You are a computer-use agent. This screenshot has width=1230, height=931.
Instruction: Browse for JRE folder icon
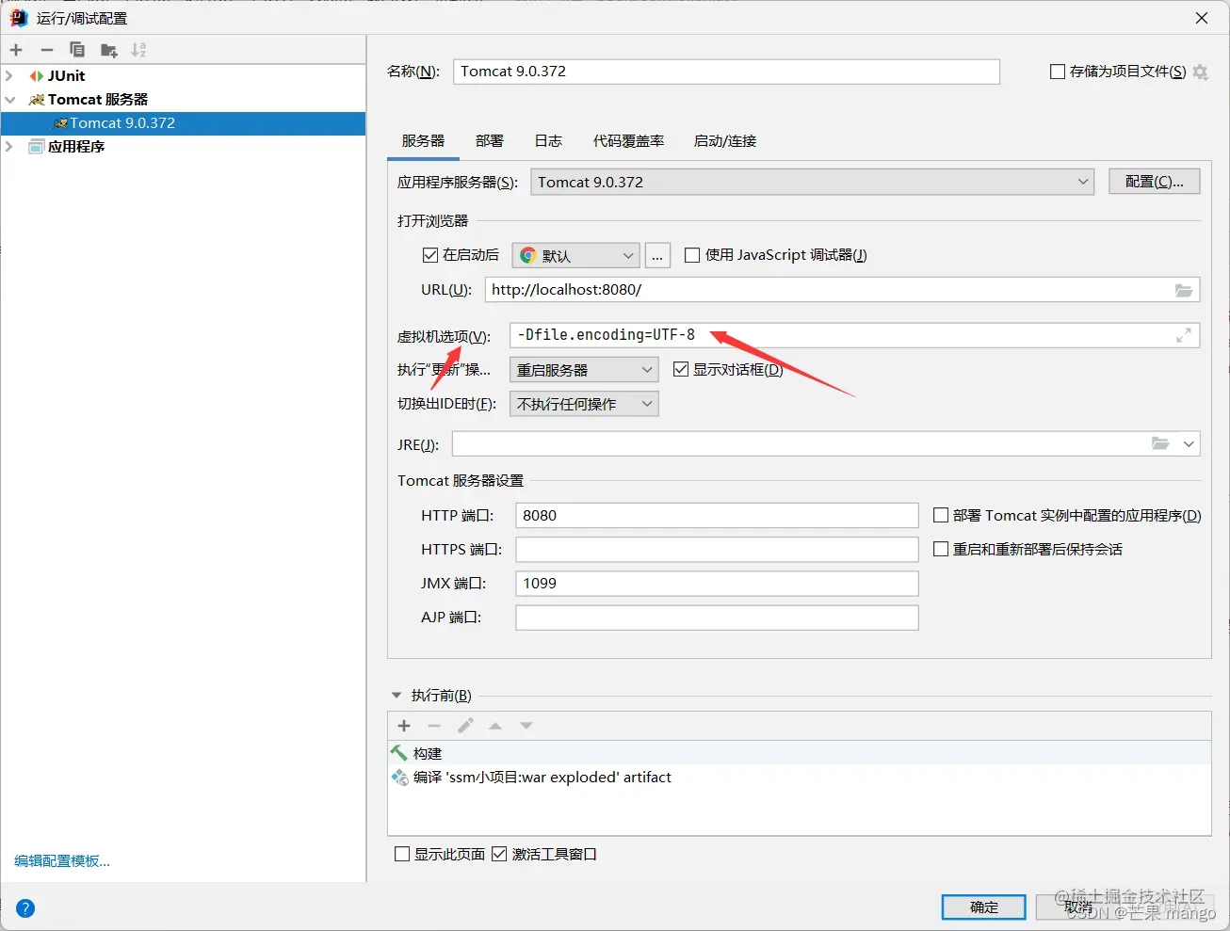1160,443
